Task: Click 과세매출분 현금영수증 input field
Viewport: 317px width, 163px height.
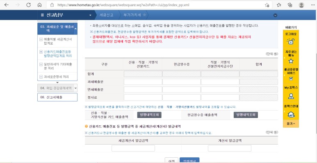Action: 182,82
